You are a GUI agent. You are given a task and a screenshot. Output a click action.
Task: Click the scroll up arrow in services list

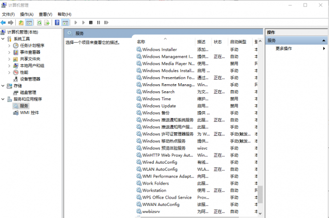260,41
